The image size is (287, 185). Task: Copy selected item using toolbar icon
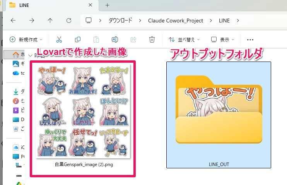(x=78, y=39)
